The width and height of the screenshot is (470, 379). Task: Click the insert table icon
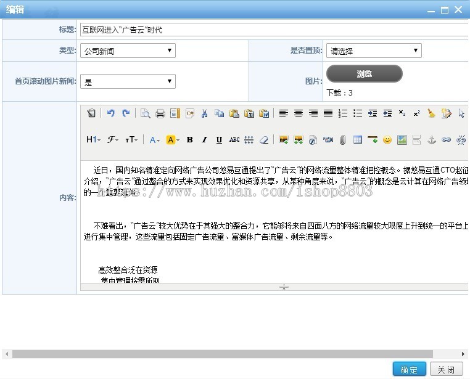pos(358,139)
